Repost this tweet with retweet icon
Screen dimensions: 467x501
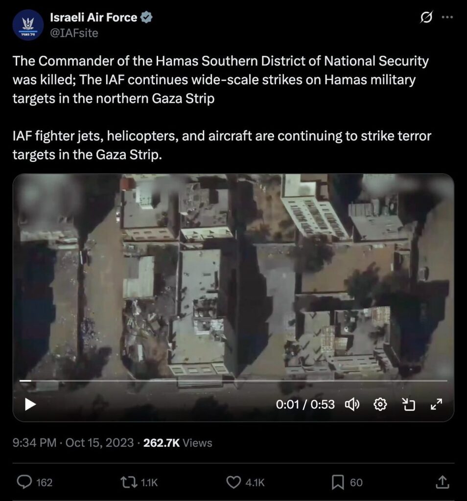[x=128, y=482]
